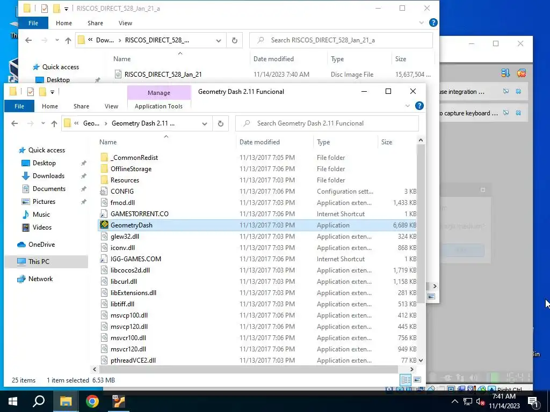Open address bar history dropdown RISCOS window
This screenshot has height=412, width=550.
(x=219, y=40)
